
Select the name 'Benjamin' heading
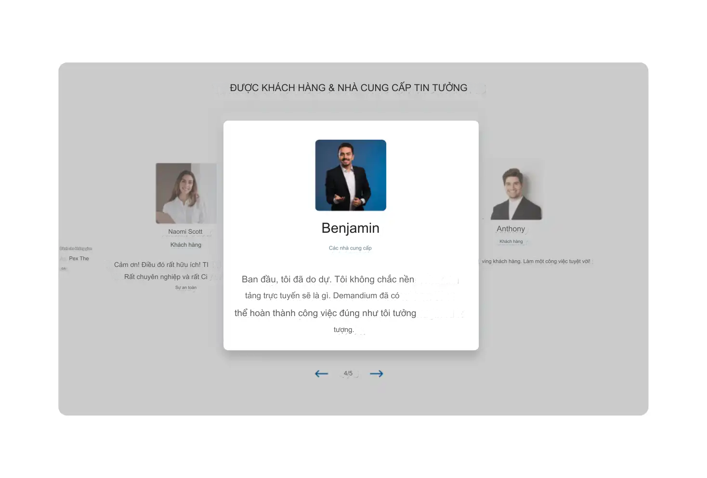(351, 228)
